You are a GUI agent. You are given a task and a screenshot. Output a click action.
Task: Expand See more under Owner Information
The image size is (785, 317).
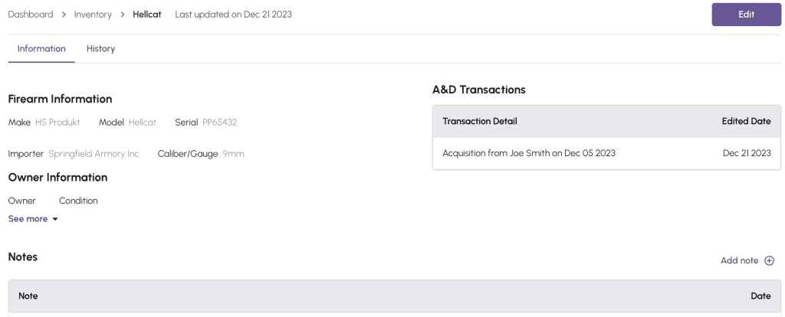[28, 219]
